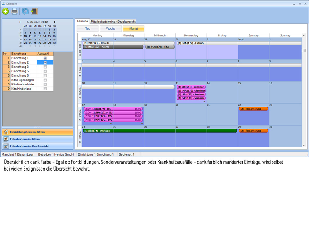The height and width of the screenshot is (231, 309).
Task: Go to next month in mini calendar
Action: 55,22
